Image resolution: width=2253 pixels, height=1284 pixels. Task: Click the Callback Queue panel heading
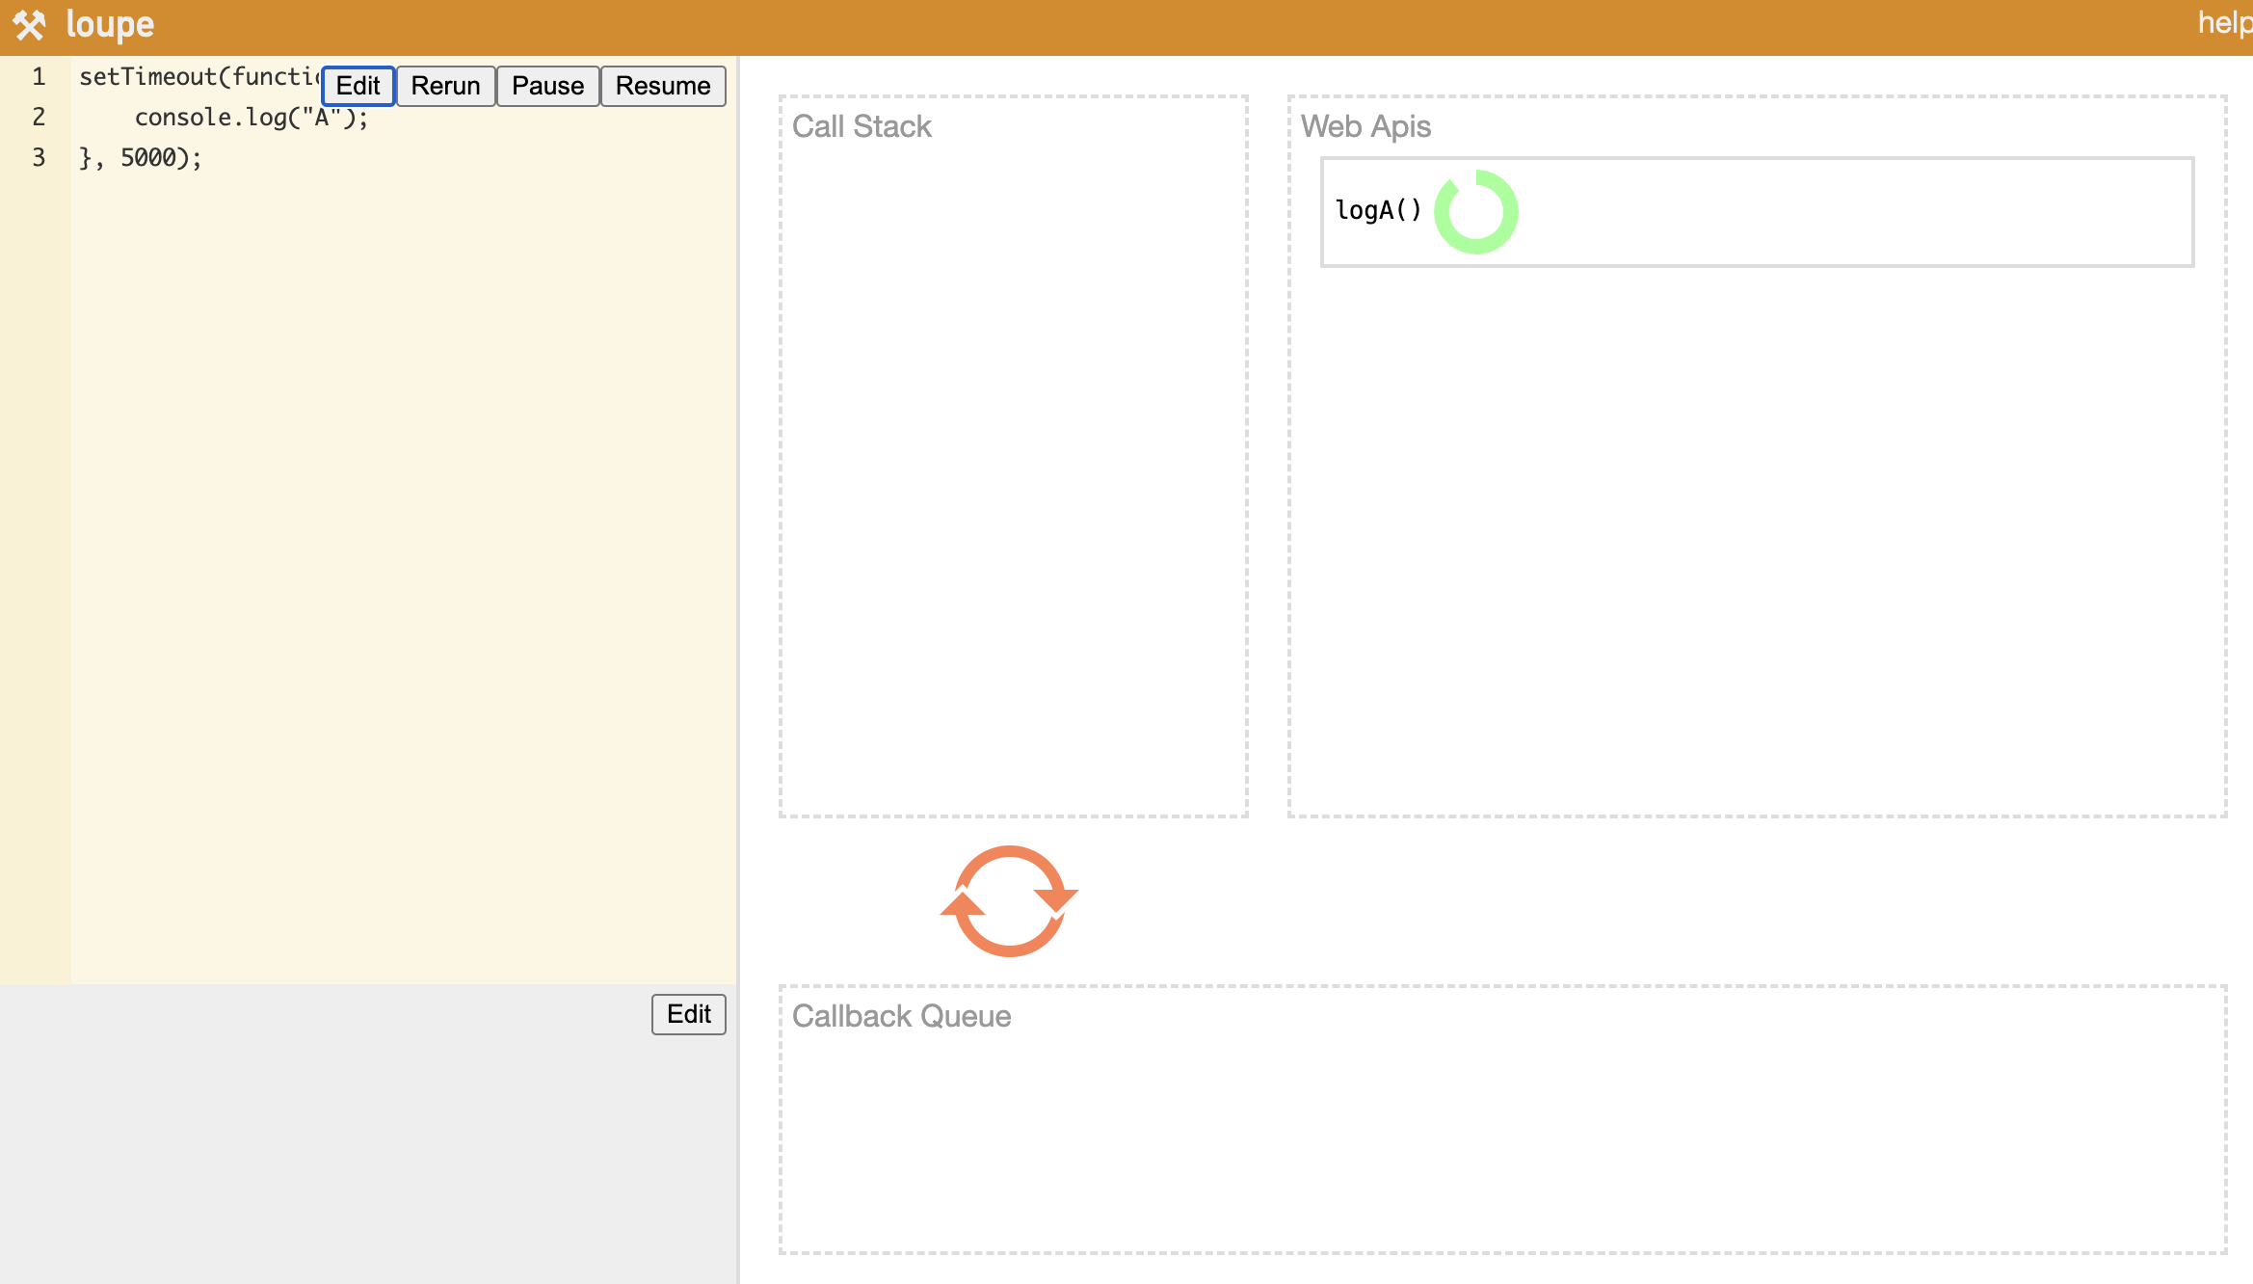tap(901, 1016)
